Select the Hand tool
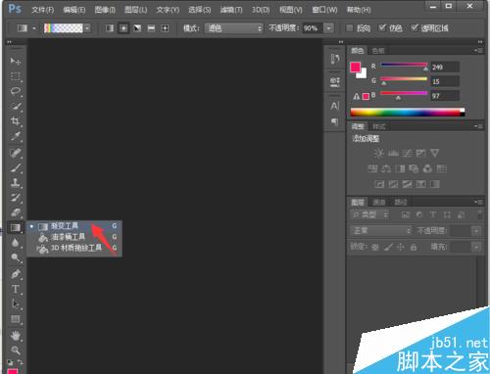 [x=15, y=335]
